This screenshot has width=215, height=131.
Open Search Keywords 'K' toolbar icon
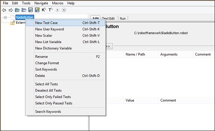[x=44, y=10]
